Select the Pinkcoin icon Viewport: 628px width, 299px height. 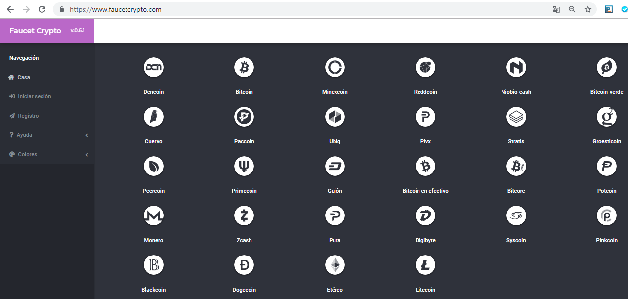(607, 215)
